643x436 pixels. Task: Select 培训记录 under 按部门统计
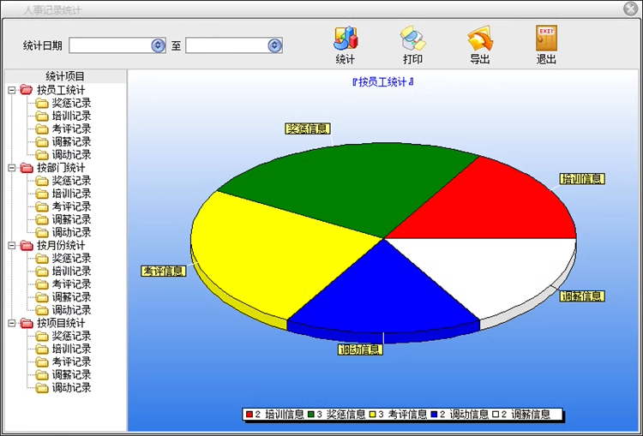click(x=71, y=194)
